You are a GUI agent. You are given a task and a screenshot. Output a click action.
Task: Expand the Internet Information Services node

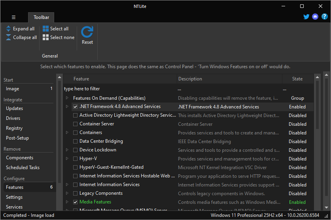[x=67, y=185]
